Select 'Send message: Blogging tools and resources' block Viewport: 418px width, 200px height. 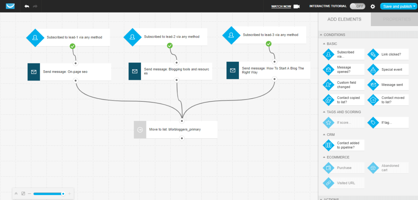(170, 71)
